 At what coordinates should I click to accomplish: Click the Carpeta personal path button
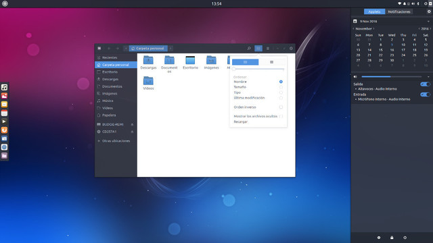148,48
